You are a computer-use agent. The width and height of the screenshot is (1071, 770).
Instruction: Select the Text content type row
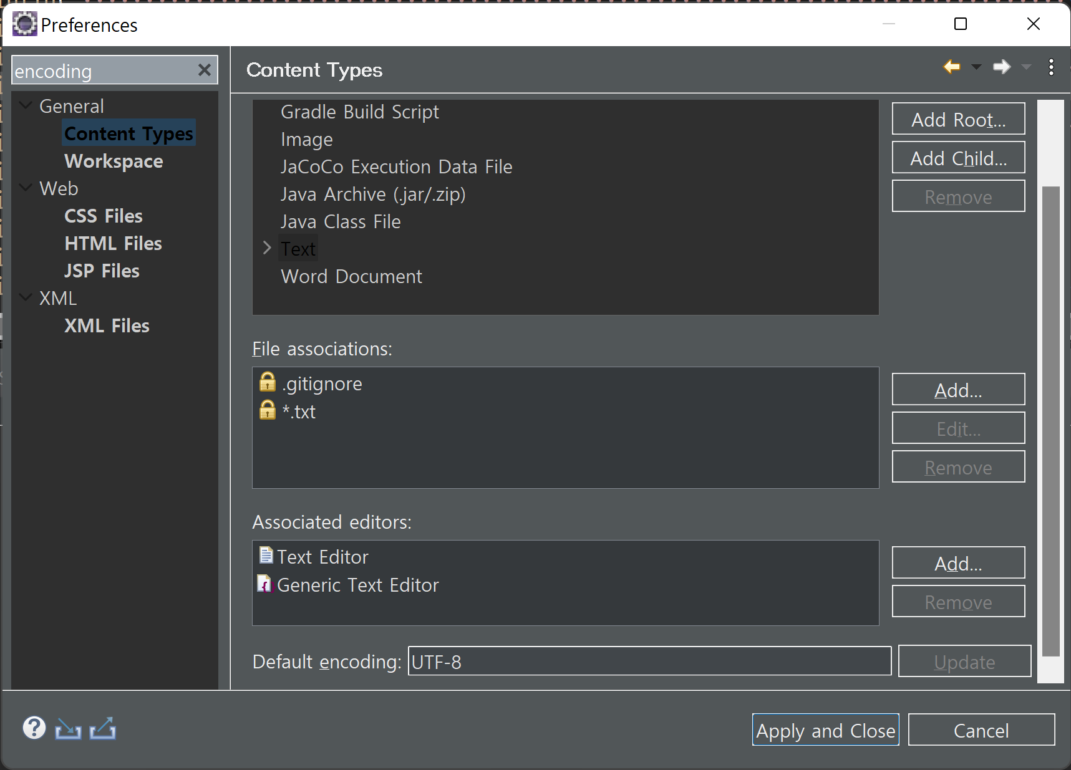point(298,249)
